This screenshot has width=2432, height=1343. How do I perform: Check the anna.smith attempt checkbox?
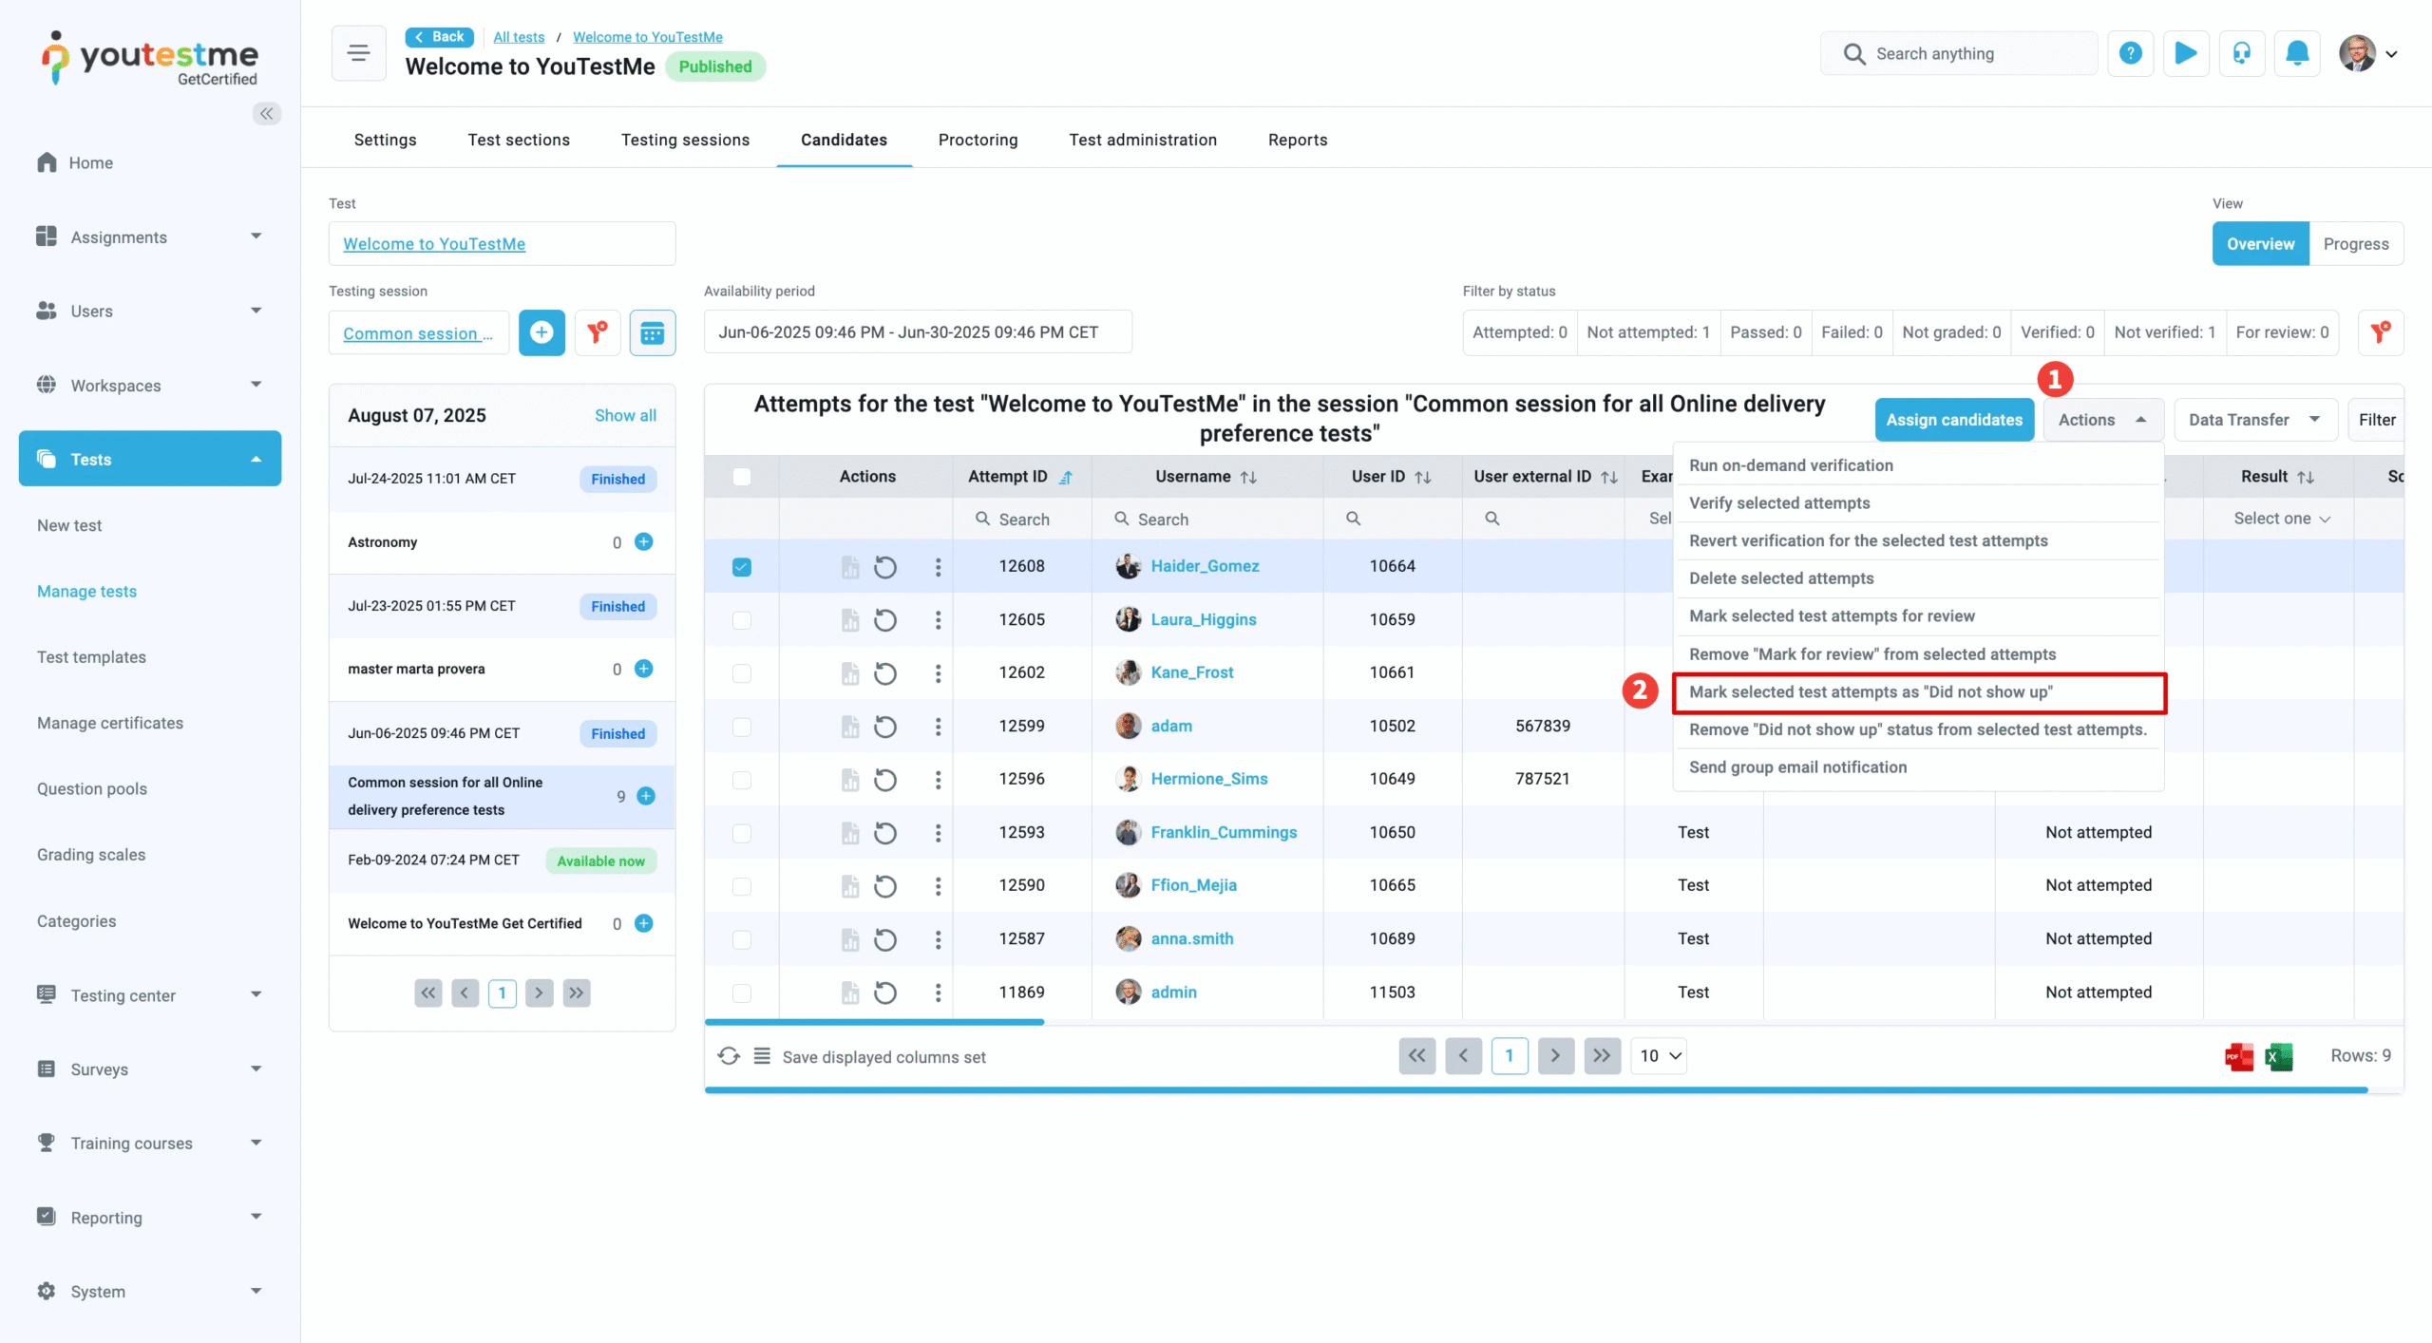pyautogui.click(x=742, y=939)
